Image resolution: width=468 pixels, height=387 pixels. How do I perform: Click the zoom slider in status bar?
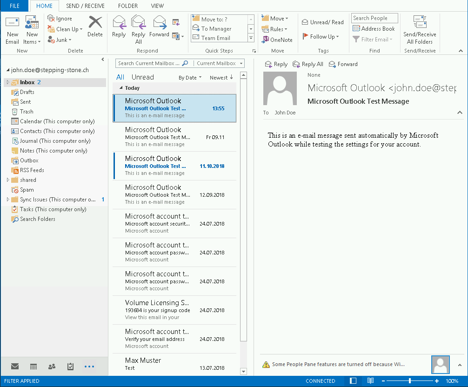point(410,381)
